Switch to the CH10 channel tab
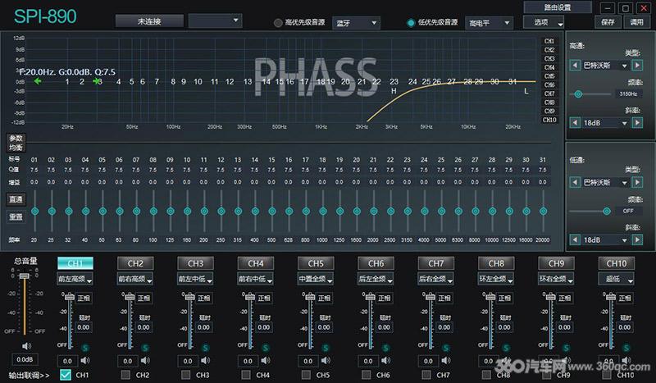This screenshot has width=656, height=383. click(x=617, y=263)
